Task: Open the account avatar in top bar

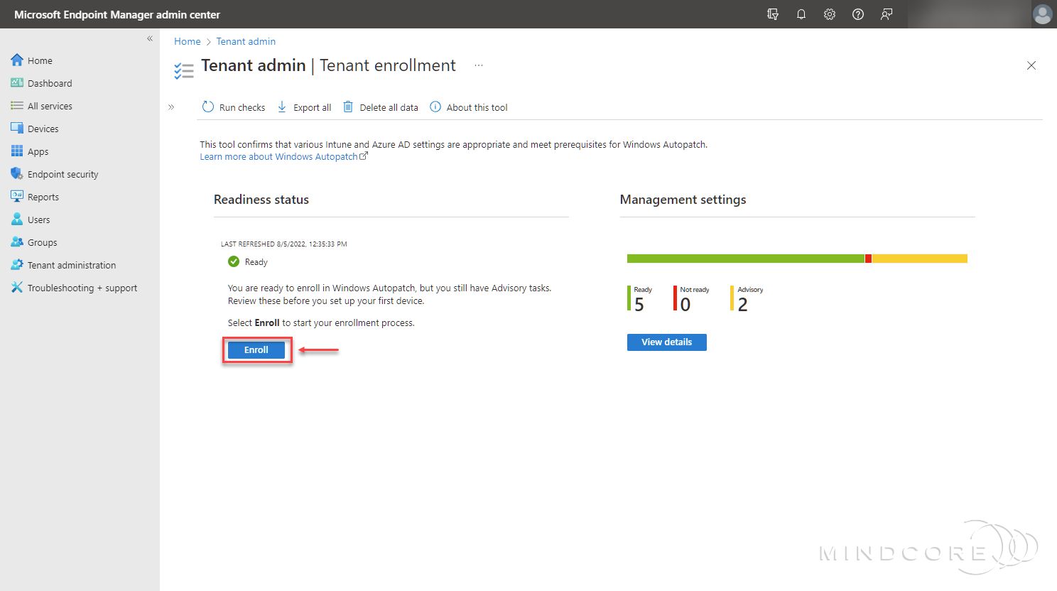Action: click(x=1042, y=14)
